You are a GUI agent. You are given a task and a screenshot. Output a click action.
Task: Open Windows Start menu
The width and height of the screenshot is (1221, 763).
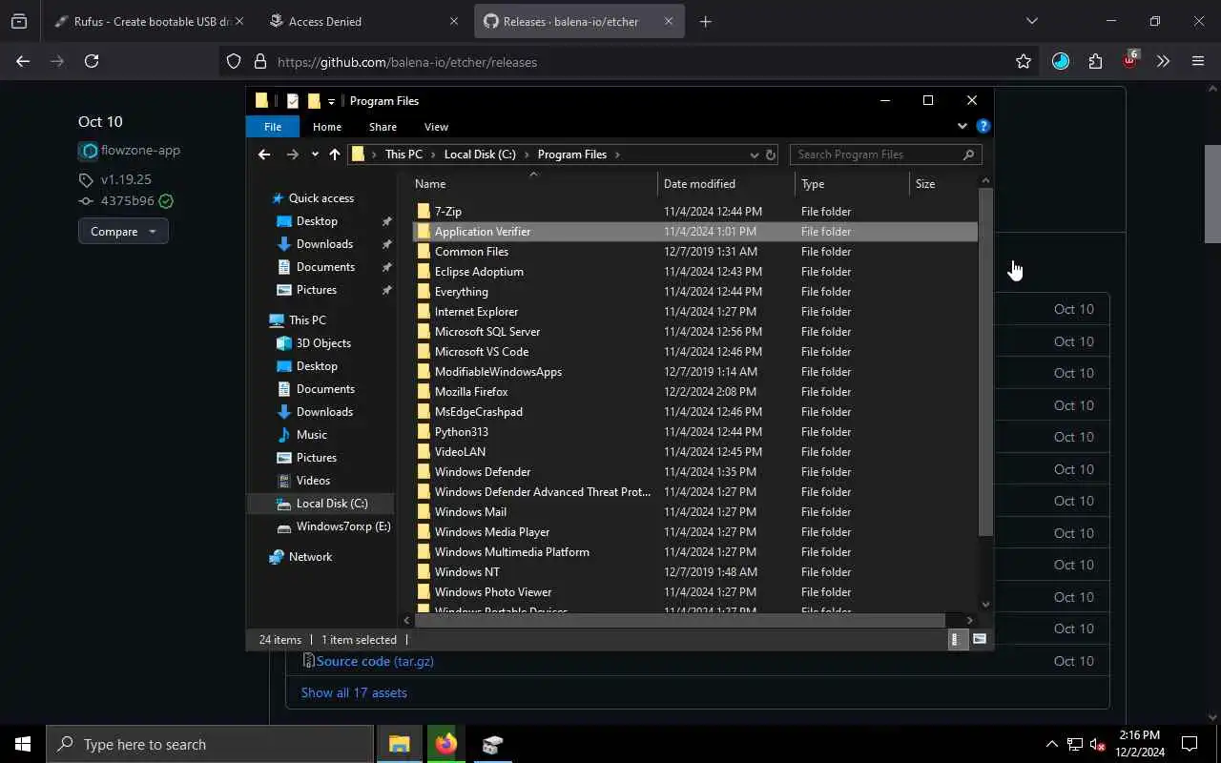click(x=23, y=744)
